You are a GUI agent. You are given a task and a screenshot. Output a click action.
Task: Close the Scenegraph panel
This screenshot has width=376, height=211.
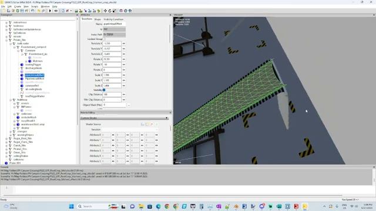77,15
